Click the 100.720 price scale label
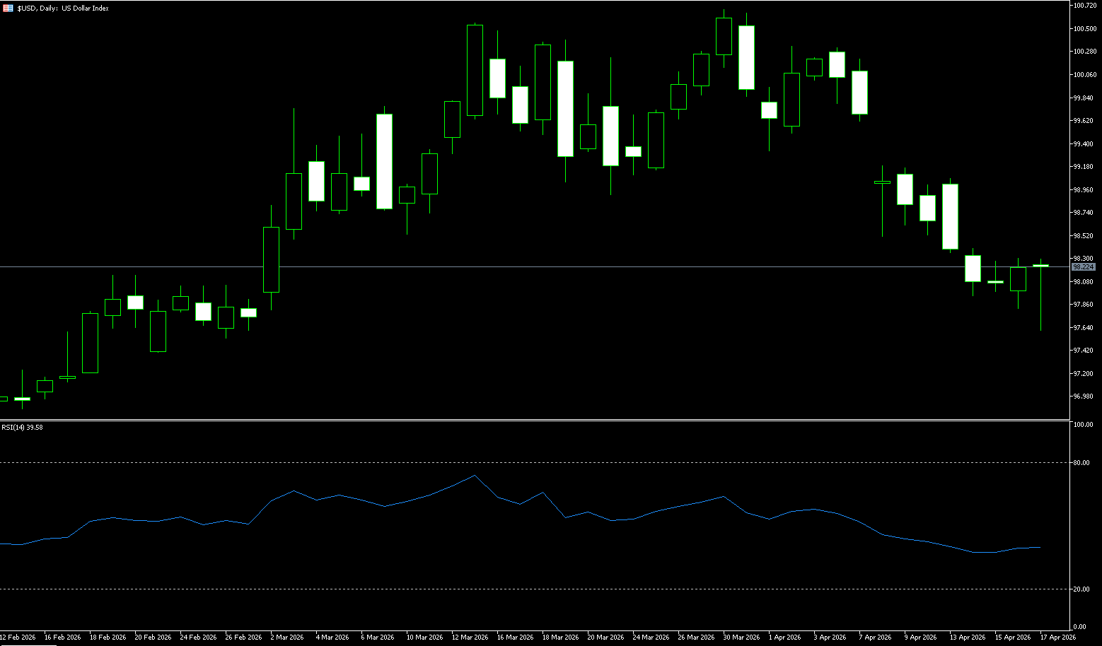Screen dimensions: 1102x646 (x=1085, y=6)
